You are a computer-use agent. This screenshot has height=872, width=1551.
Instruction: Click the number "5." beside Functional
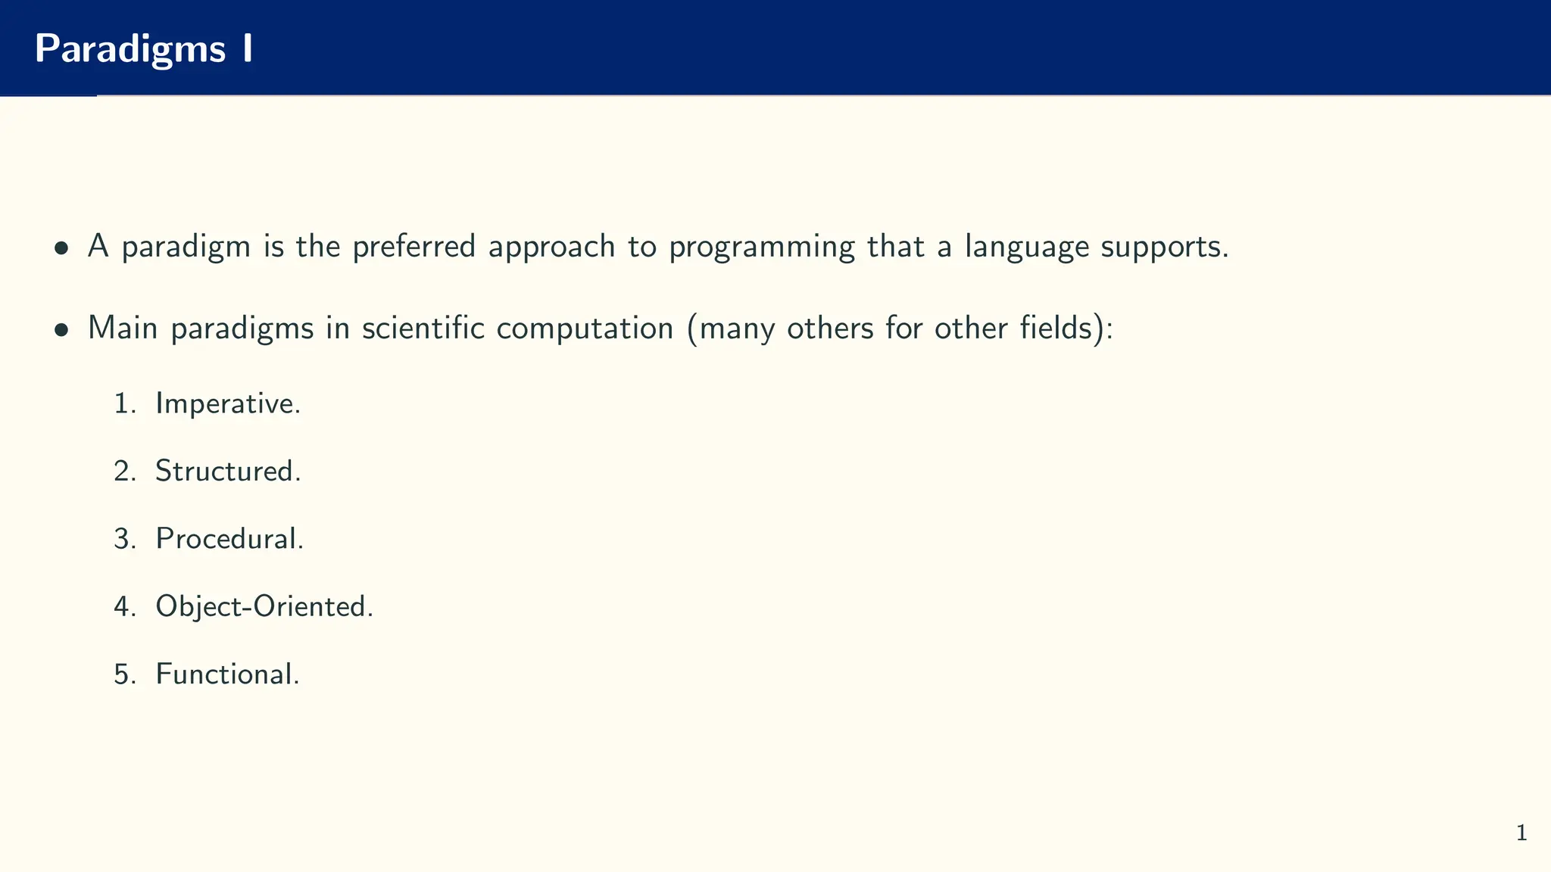pos(125,674)
